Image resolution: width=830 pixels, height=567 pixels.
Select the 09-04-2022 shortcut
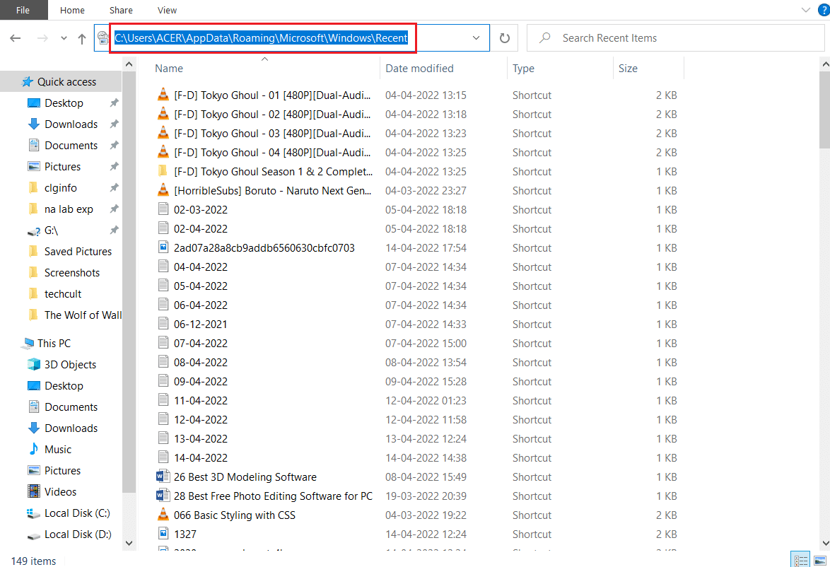(x=201, y=381)
